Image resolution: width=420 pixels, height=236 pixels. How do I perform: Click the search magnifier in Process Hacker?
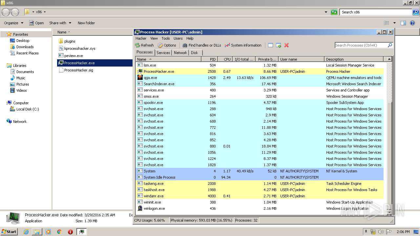point(390,45)
